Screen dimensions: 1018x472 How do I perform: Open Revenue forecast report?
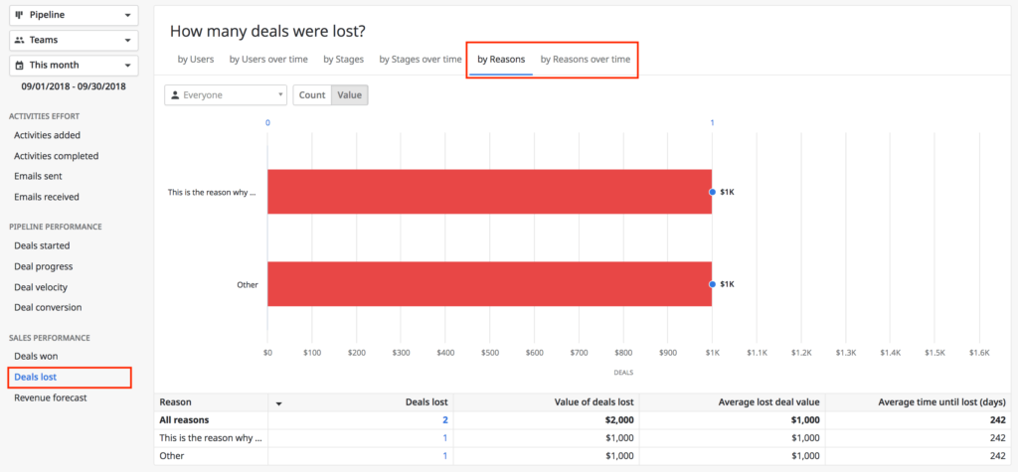pyautogui.click(x=50, y=397)
